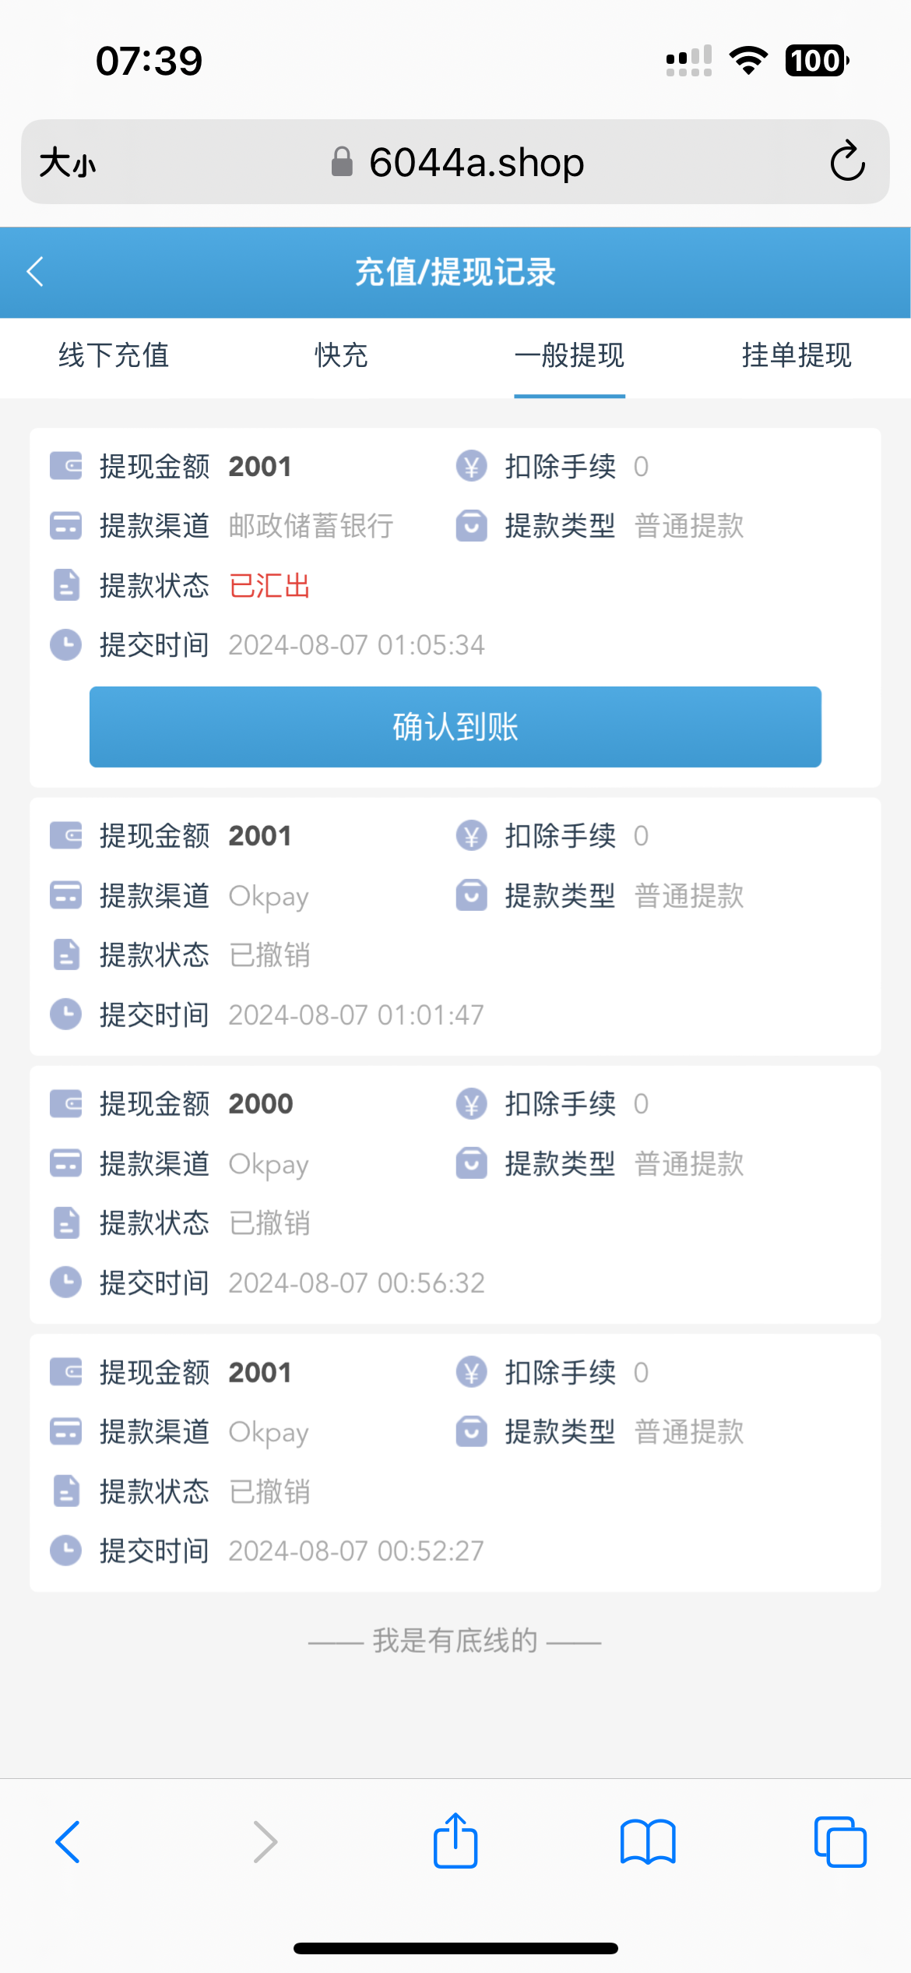Go back with Safari back chevron
Image resolution: width=911 pixels, height=1973 pixels.
click(69, 1841)
